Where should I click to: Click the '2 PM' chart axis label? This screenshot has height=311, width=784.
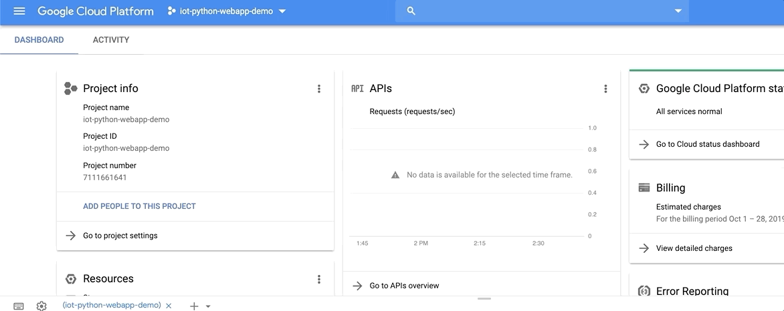click(421, 243)
